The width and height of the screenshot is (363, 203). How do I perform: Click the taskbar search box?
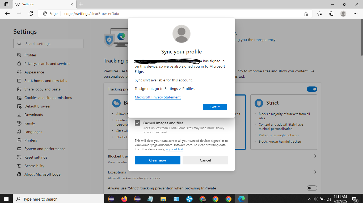click(x=58, y=199)
